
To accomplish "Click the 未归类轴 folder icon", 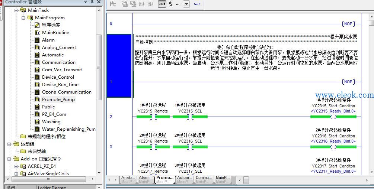I will coord(23,151).
